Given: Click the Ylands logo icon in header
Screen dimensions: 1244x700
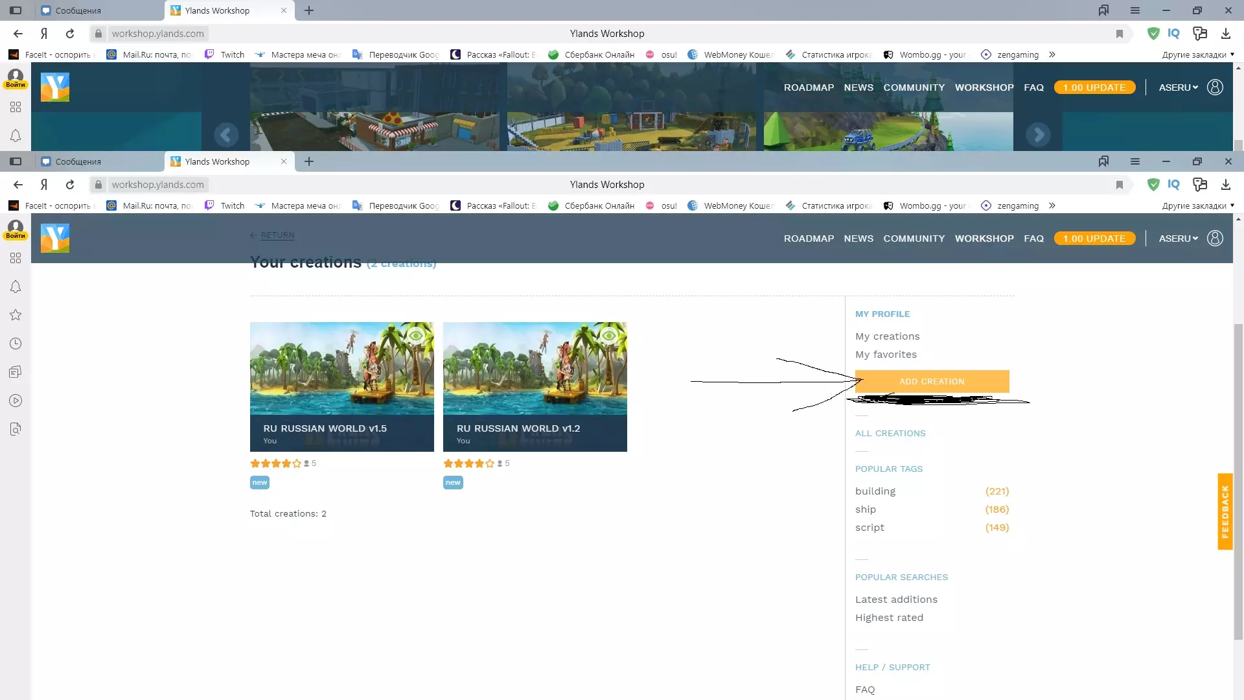Looking at the screenshot, I should pyautogui.click(x=55, y=239).
